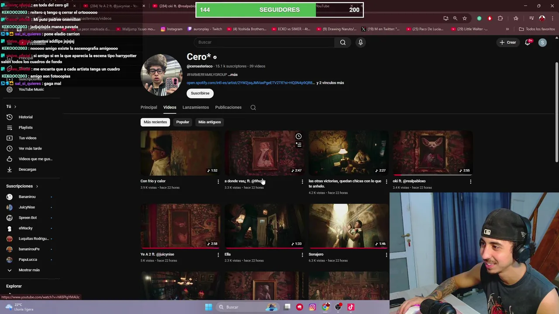Open video titled 'Con frío y calor'
The height and width of the screenshot is (314, 559).
pos(153,181)
